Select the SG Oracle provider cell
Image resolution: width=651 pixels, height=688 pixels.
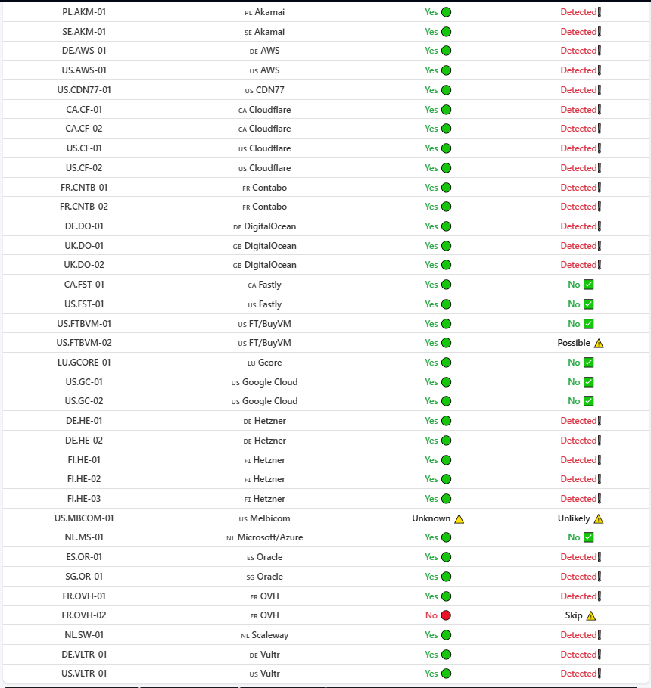pos(264,577)
